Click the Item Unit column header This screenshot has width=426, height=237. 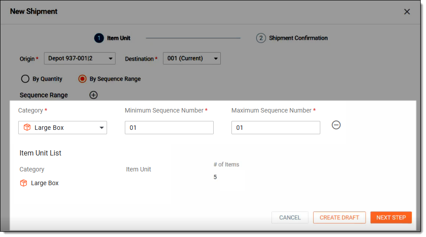click(x=139, y=169)
